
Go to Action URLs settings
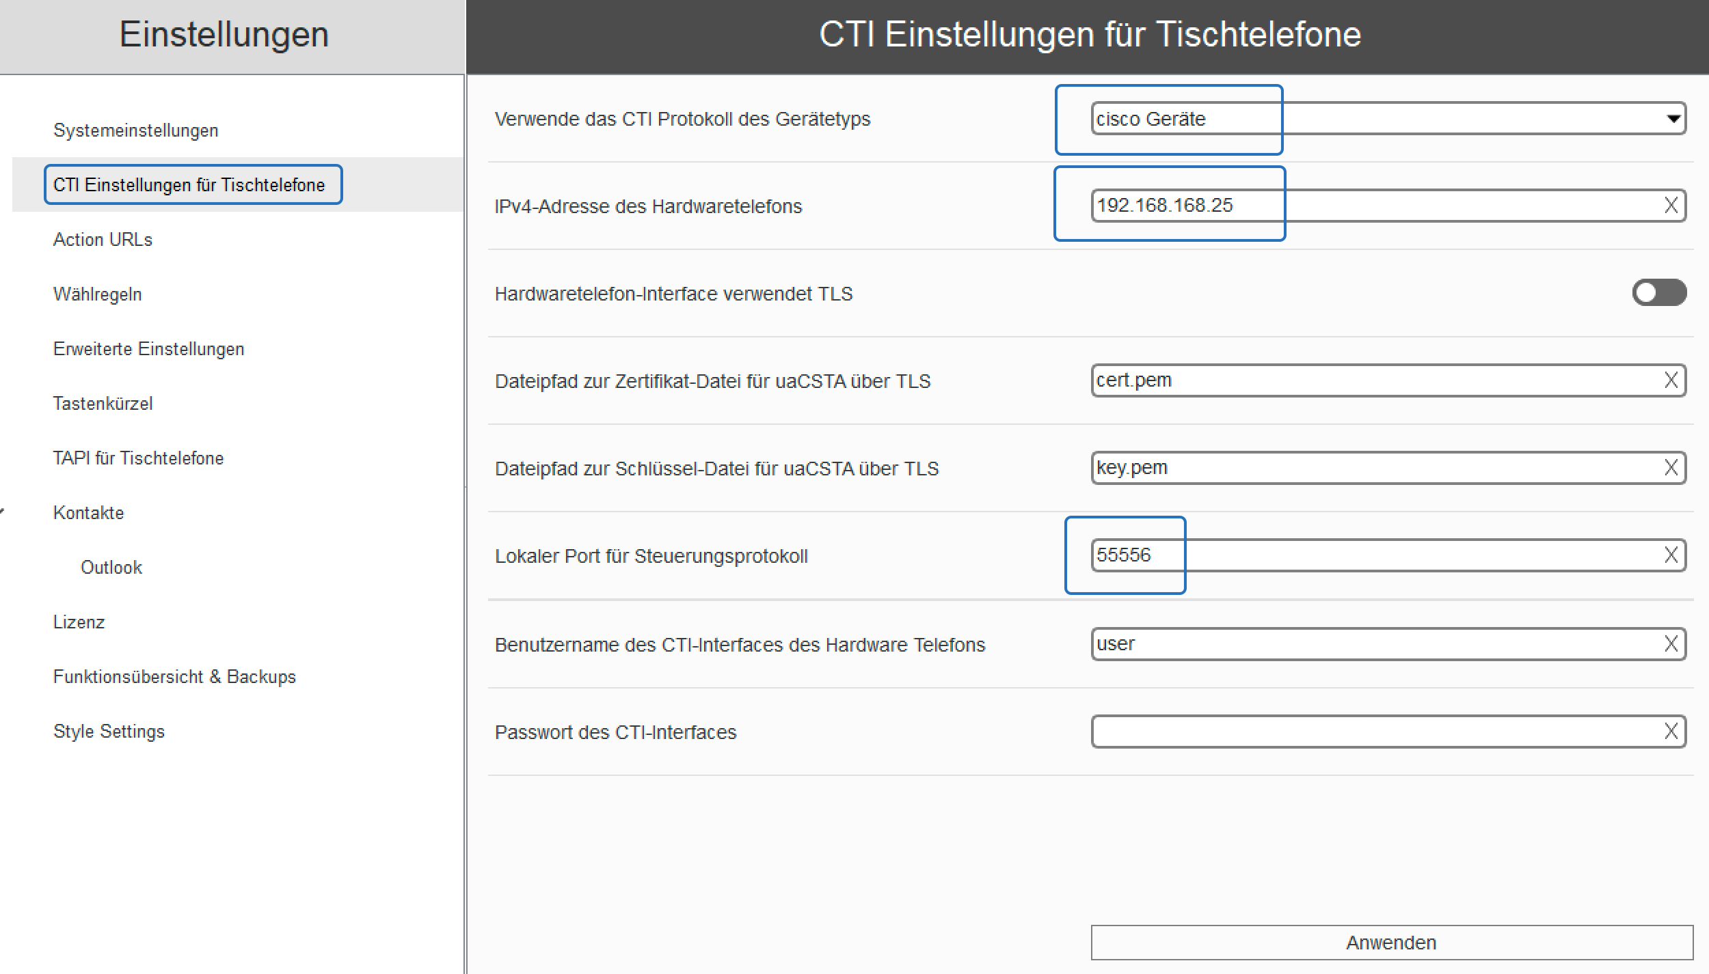tap(103, 240)
